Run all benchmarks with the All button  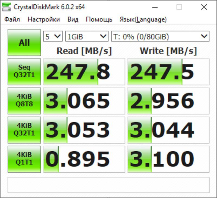[24, 43]
